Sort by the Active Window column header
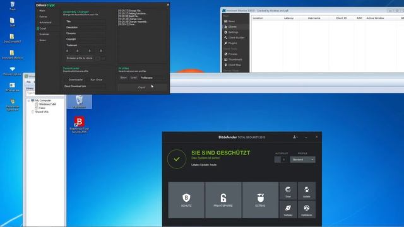The image size is (404, 227). (x=375, y=18)
